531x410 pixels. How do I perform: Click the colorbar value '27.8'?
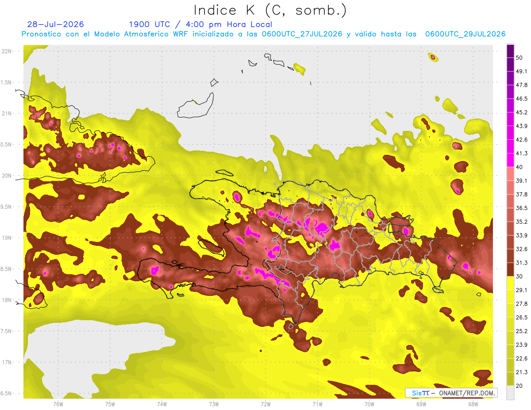522,304
